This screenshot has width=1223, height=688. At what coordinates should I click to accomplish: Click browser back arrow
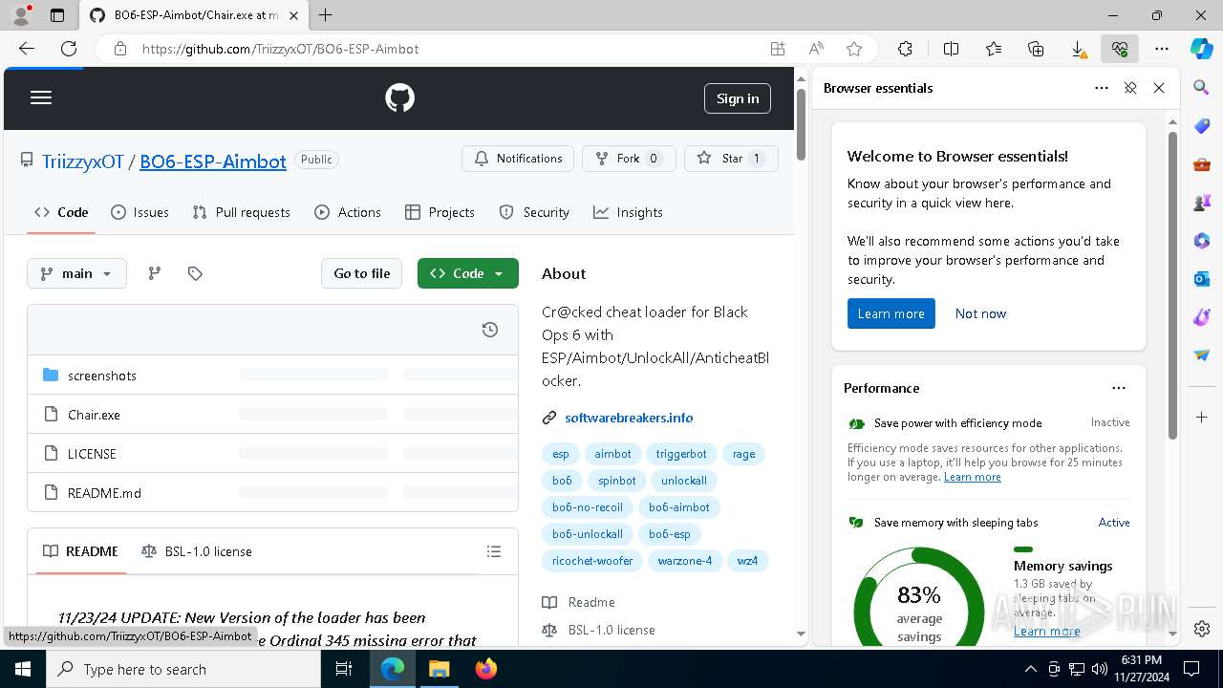tap(27, 49)
